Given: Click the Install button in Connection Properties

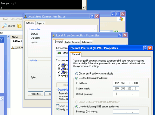Looking at the screenshot, I should (62, 85).
